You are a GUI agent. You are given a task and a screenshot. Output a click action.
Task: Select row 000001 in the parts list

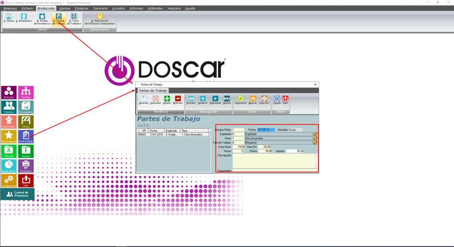pyautogui.click(x=172, y=135)
